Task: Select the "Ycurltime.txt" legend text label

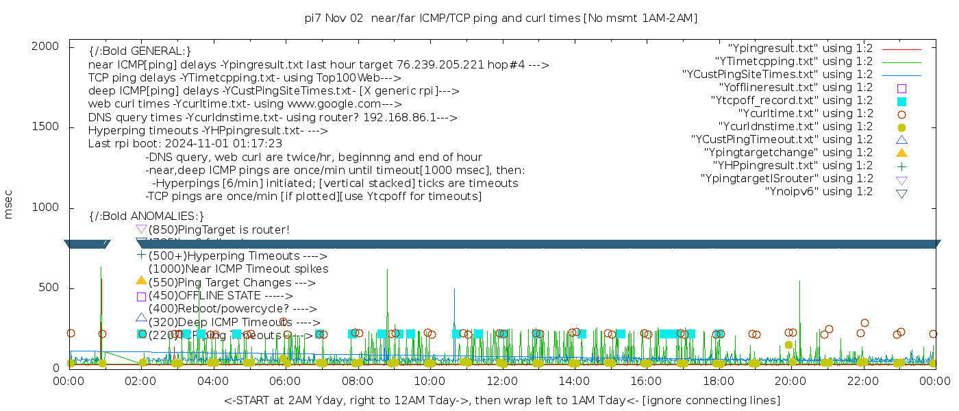Action: pyautogui.click(x=805, y=113)
